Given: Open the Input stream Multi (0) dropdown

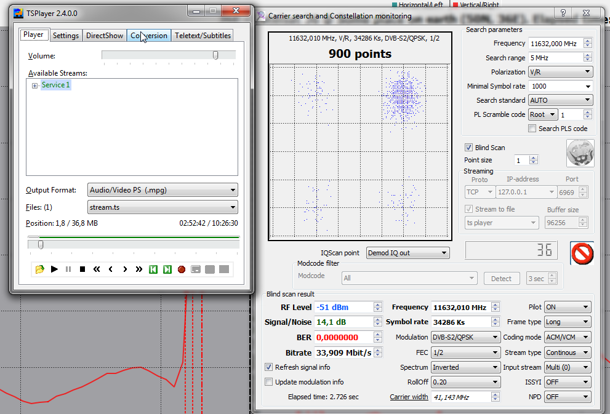Looking at the screenshot, I should [x=568, y=367].
